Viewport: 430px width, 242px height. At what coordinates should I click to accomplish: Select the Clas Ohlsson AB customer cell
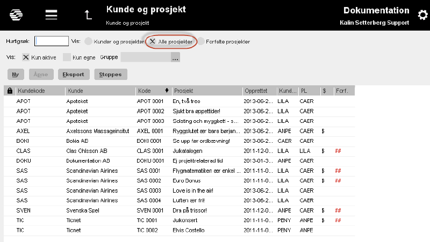87,151
